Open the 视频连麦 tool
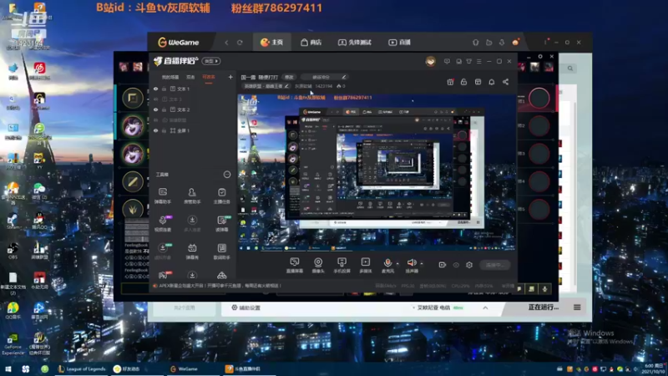 pos(162,223)
